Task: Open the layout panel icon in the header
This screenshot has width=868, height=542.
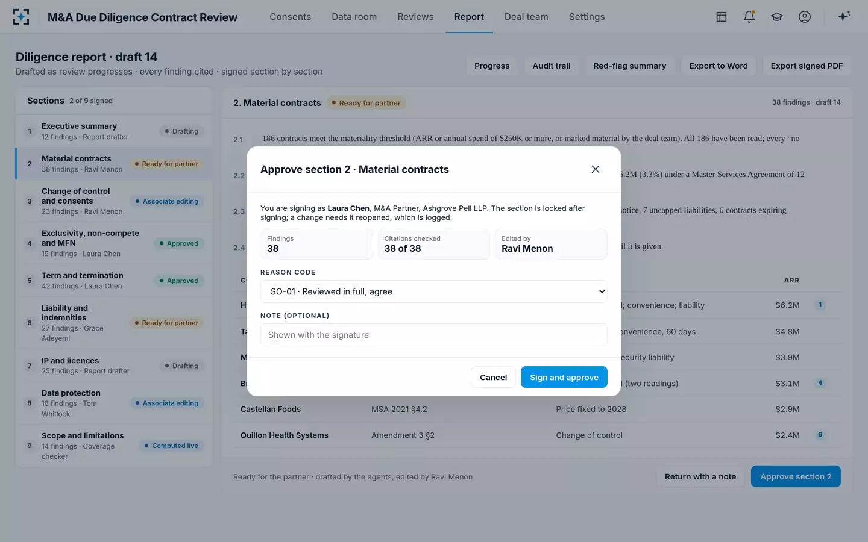Action: (x=722, y=17)
